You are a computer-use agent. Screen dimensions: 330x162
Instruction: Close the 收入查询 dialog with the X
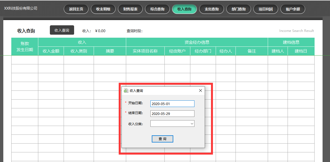click(x=200, y=90)
